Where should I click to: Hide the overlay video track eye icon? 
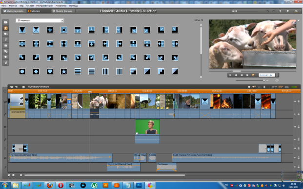pos(295,127)
